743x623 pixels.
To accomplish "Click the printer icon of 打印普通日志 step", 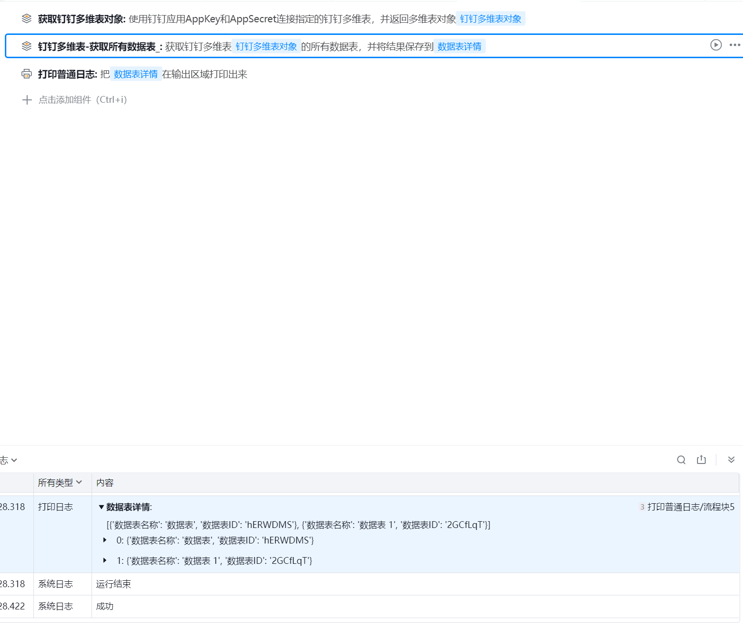I will tap(27, 74).
